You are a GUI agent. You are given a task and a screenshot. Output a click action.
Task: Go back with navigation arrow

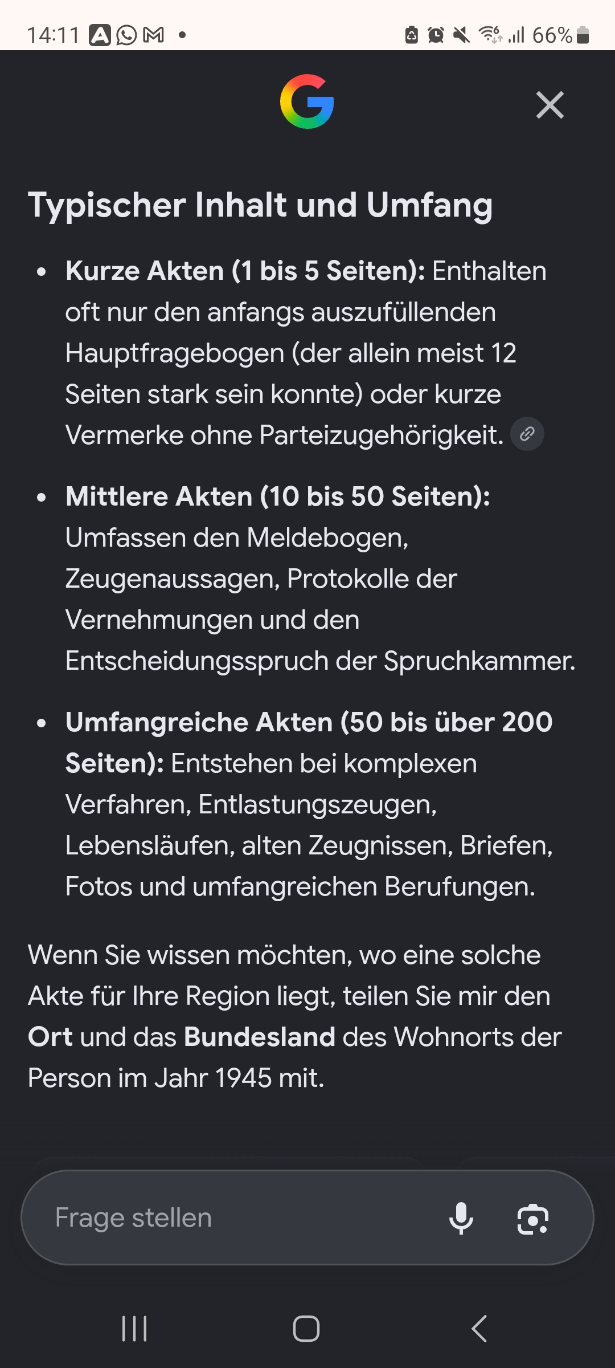[479, 1329]
